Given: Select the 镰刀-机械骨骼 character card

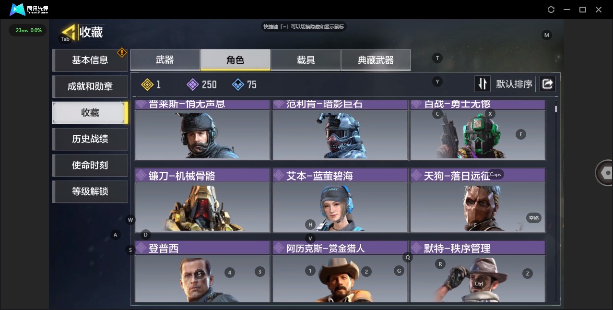Looking at the screenshot, I should click(x=202, y=200).
